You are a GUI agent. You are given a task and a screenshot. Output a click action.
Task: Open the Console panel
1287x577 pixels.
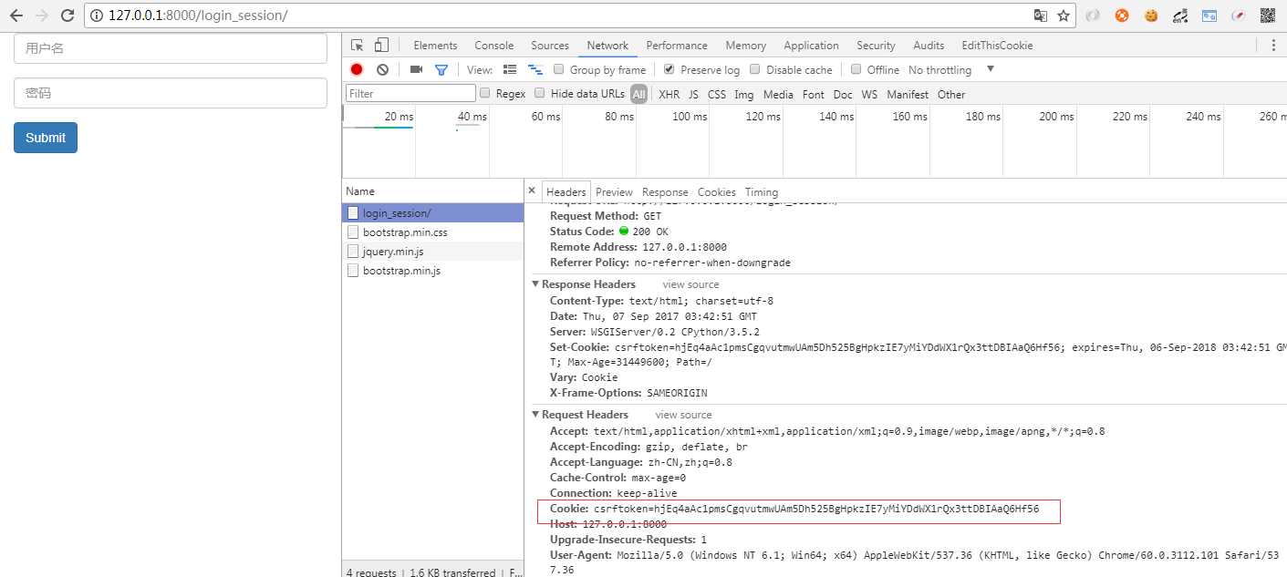[494, 46]
